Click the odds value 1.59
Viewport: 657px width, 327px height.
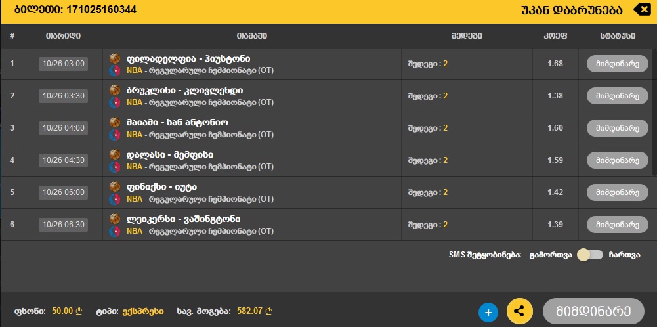tap(555, 160)
